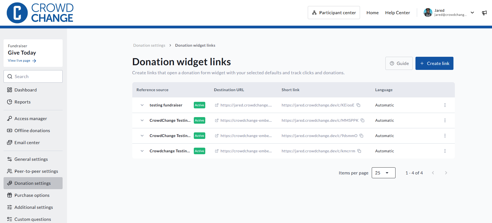Viewport: 492px width, 223px height.
Task: Go to Home in the top navigation
Action: click(x=373, y=13)
